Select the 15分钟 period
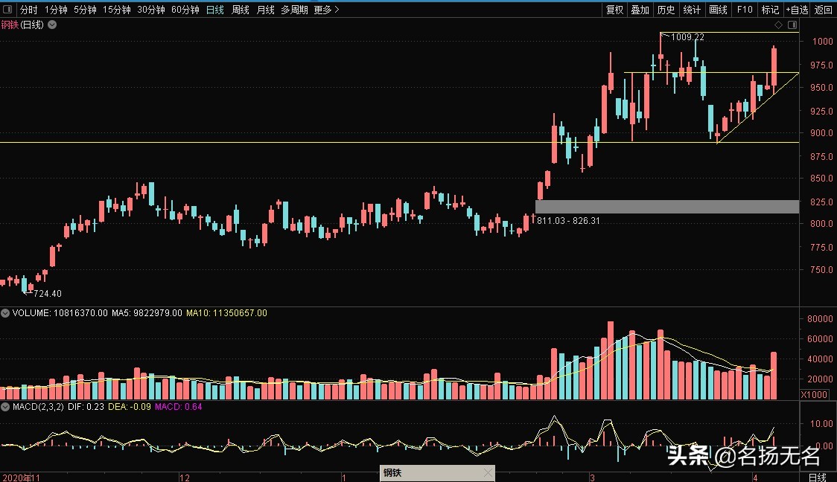This screenshot has height=482, width=837. click(x=116, y=10)
